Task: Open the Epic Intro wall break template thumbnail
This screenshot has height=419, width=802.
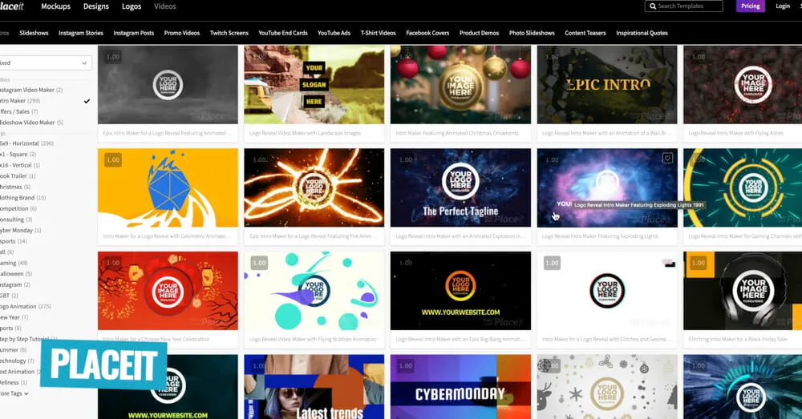Action: coord(607,84)
